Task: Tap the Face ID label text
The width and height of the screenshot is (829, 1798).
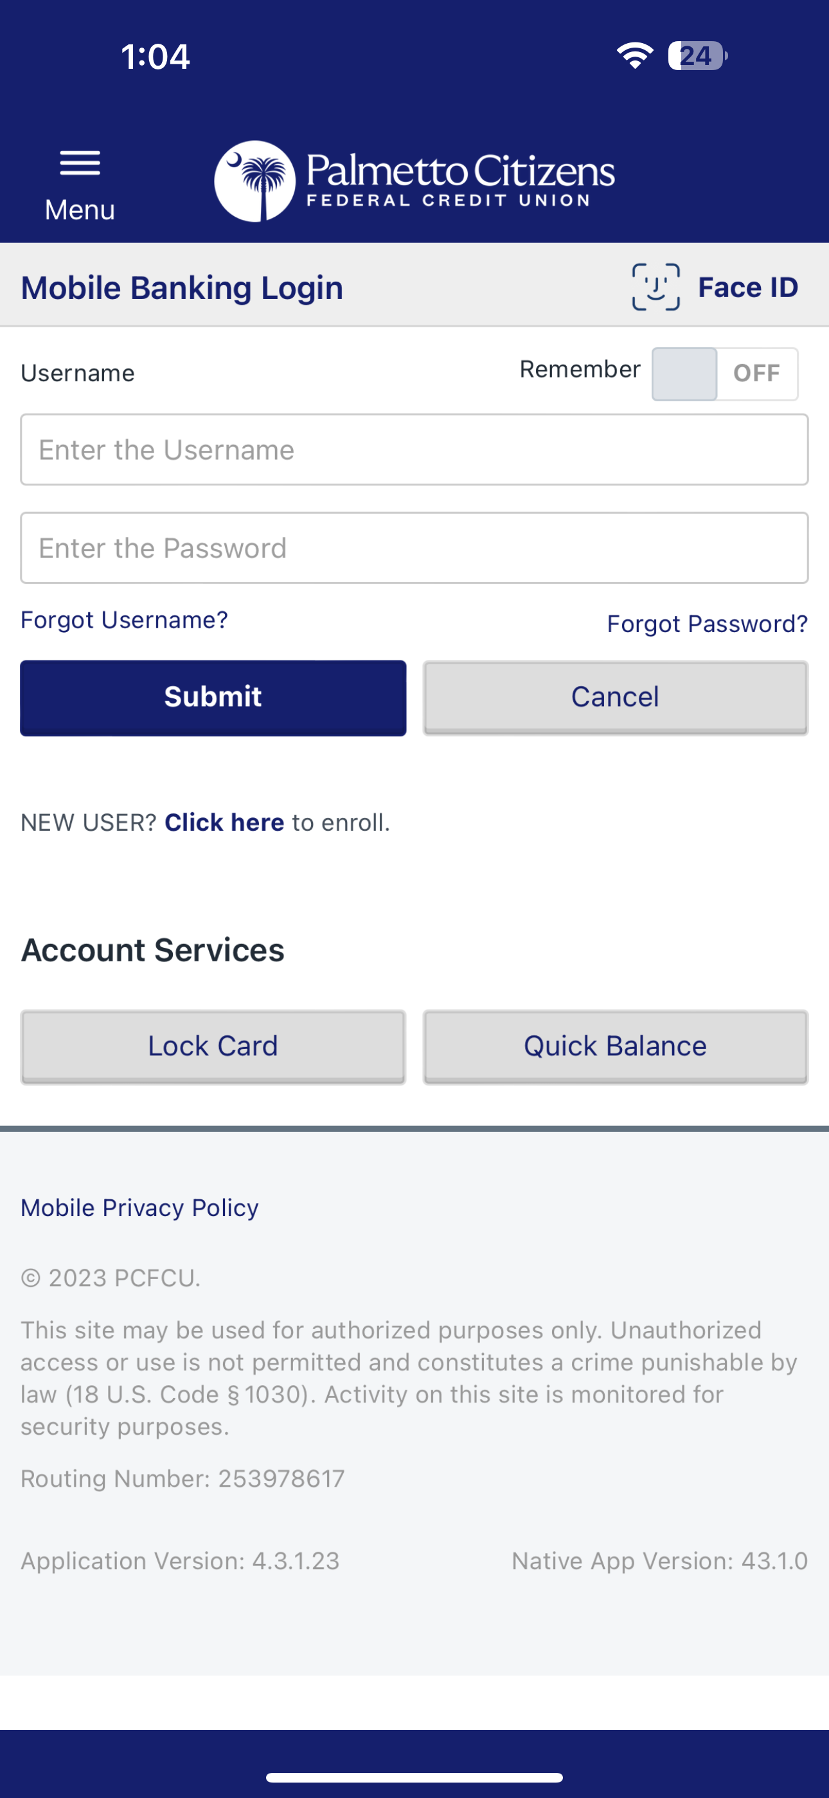Action: pos(748,286)
